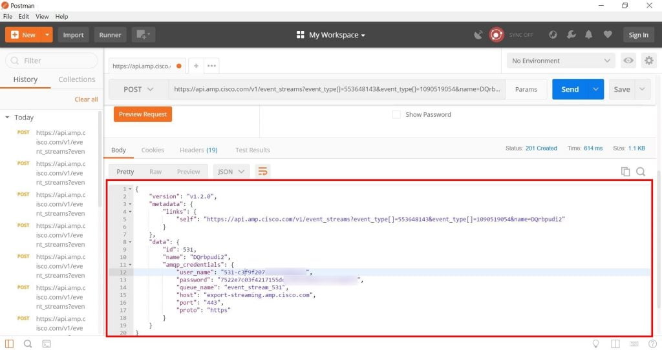662x350 pixels.
Task: Click the sync status icon
Action: (496, 35)
